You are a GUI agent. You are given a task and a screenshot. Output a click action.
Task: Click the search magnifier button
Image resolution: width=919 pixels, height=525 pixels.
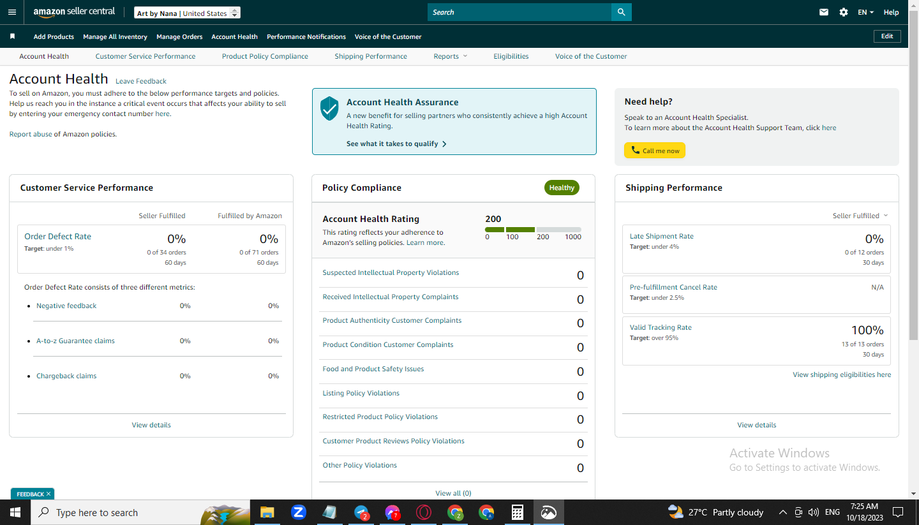coord(621,12)
